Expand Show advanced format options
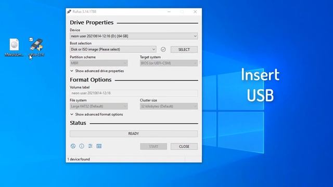The width and height of the screenshot is (333, 187). [97, 114]
